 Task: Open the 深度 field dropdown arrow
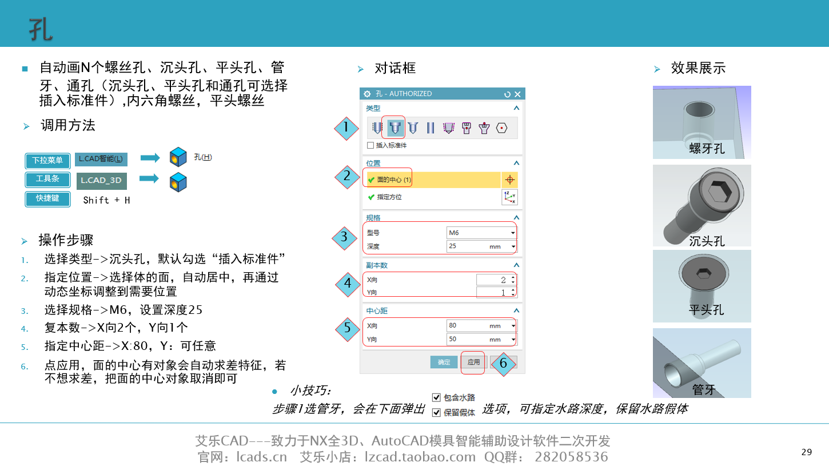point(513,246)
